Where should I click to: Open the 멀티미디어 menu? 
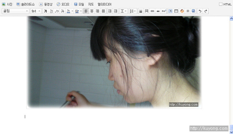pos(104,4)
